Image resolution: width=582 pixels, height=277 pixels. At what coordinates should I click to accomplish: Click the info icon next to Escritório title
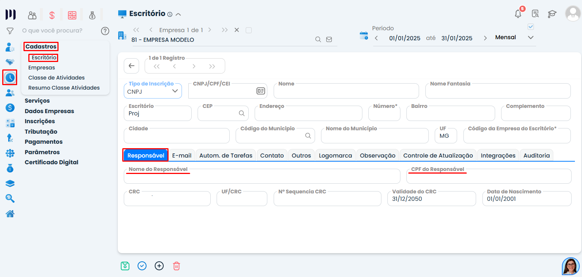click(170, 15)
